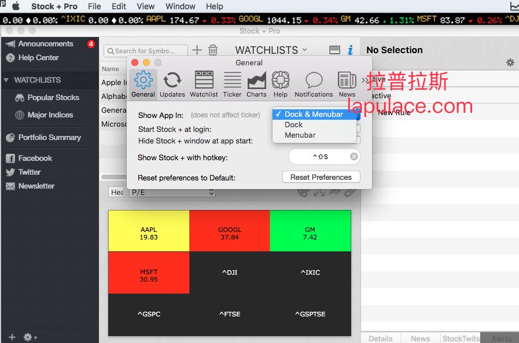Click the Announcements badge showing 4

pyautogui.click(x=91, y=43)
